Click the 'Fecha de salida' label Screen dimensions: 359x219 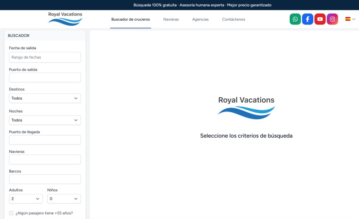tap(22, 48)
